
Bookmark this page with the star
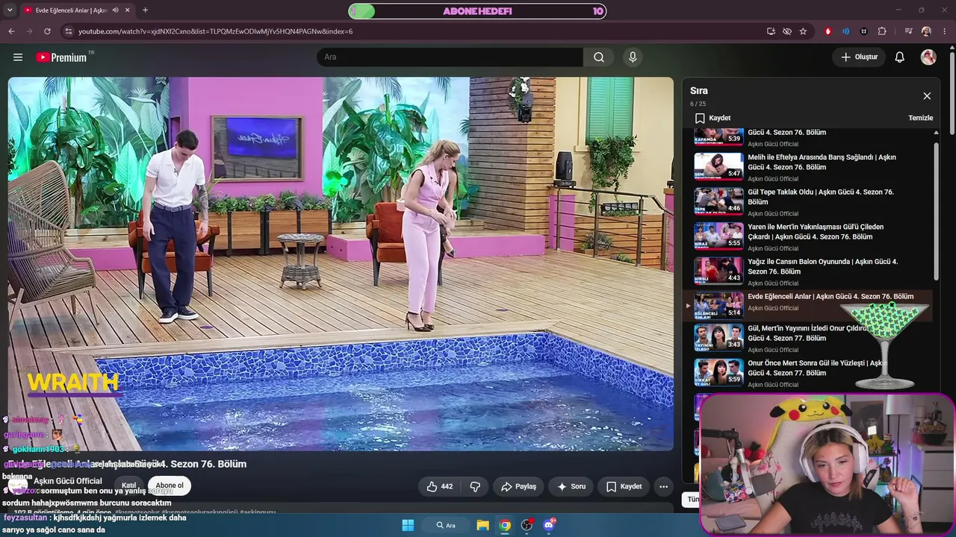tap(803, 31)
